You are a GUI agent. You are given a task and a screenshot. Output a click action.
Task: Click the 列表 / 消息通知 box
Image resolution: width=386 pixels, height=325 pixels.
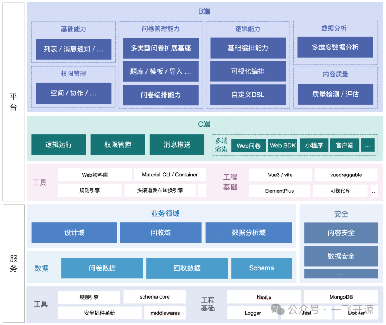coord(73,49)
